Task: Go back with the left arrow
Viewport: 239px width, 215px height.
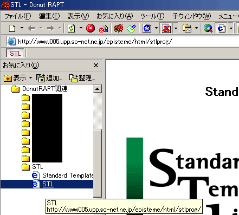Action: click(x=31, y=28)
